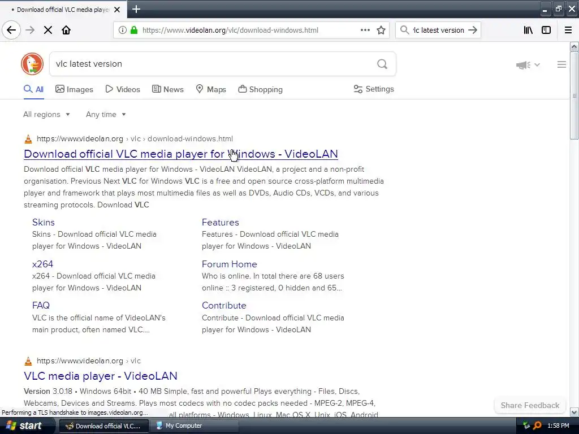Open search Settings menu

[x=374, y=89]
